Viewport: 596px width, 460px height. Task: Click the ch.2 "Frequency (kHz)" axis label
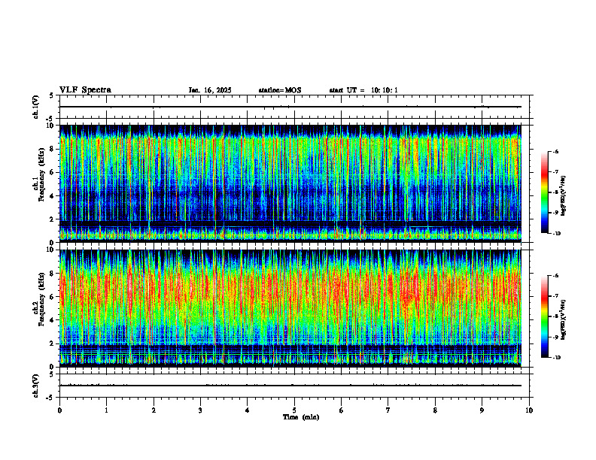43,299
